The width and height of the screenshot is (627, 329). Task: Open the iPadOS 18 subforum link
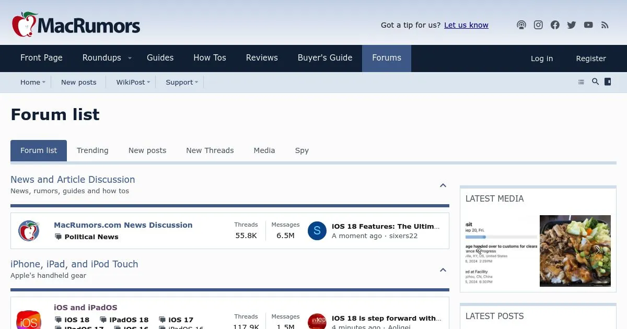coord(129,320)
